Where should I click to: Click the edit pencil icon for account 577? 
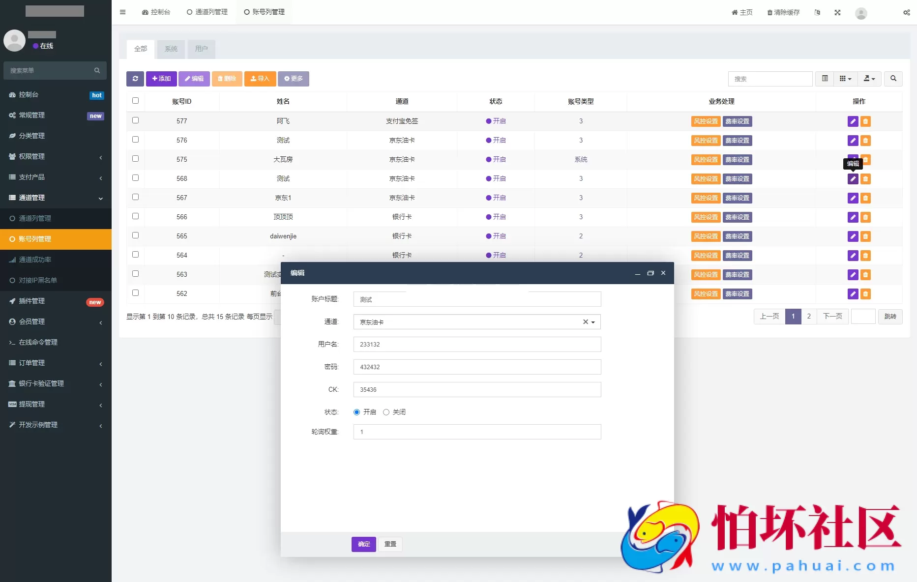[853, 121]
